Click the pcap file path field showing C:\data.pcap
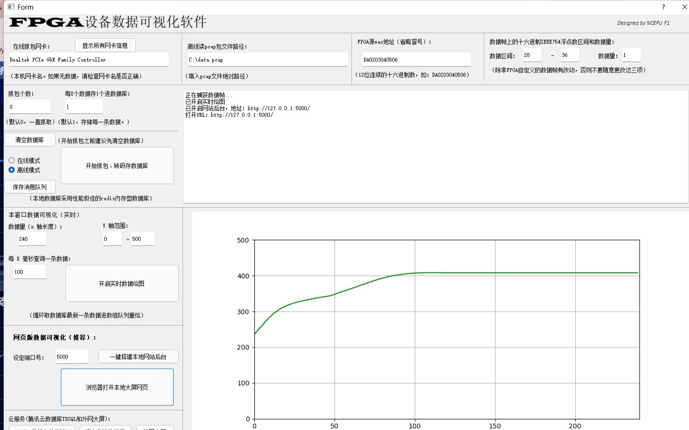 267,59
